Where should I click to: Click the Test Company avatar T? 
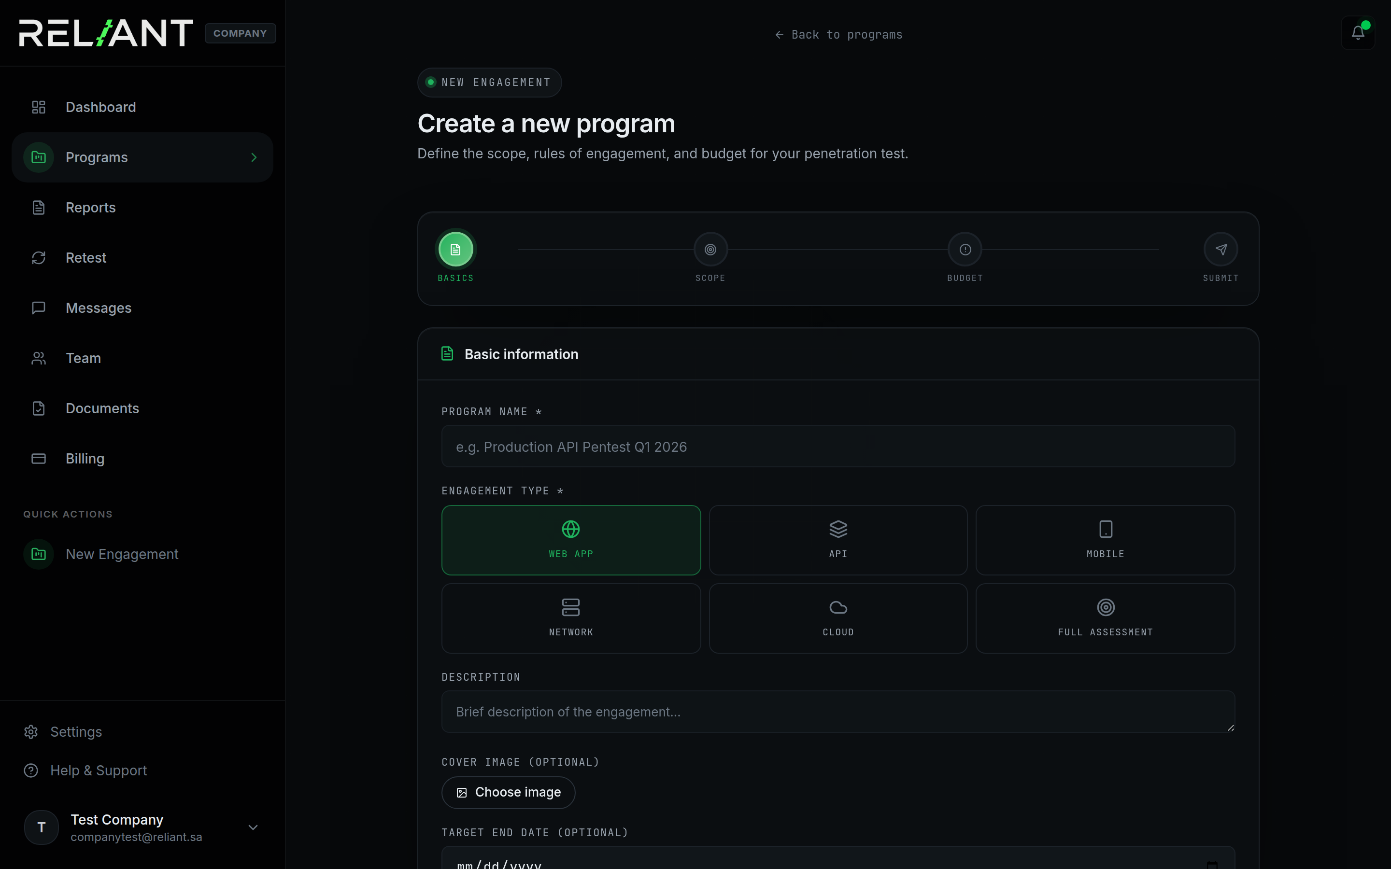click(42, 827)
